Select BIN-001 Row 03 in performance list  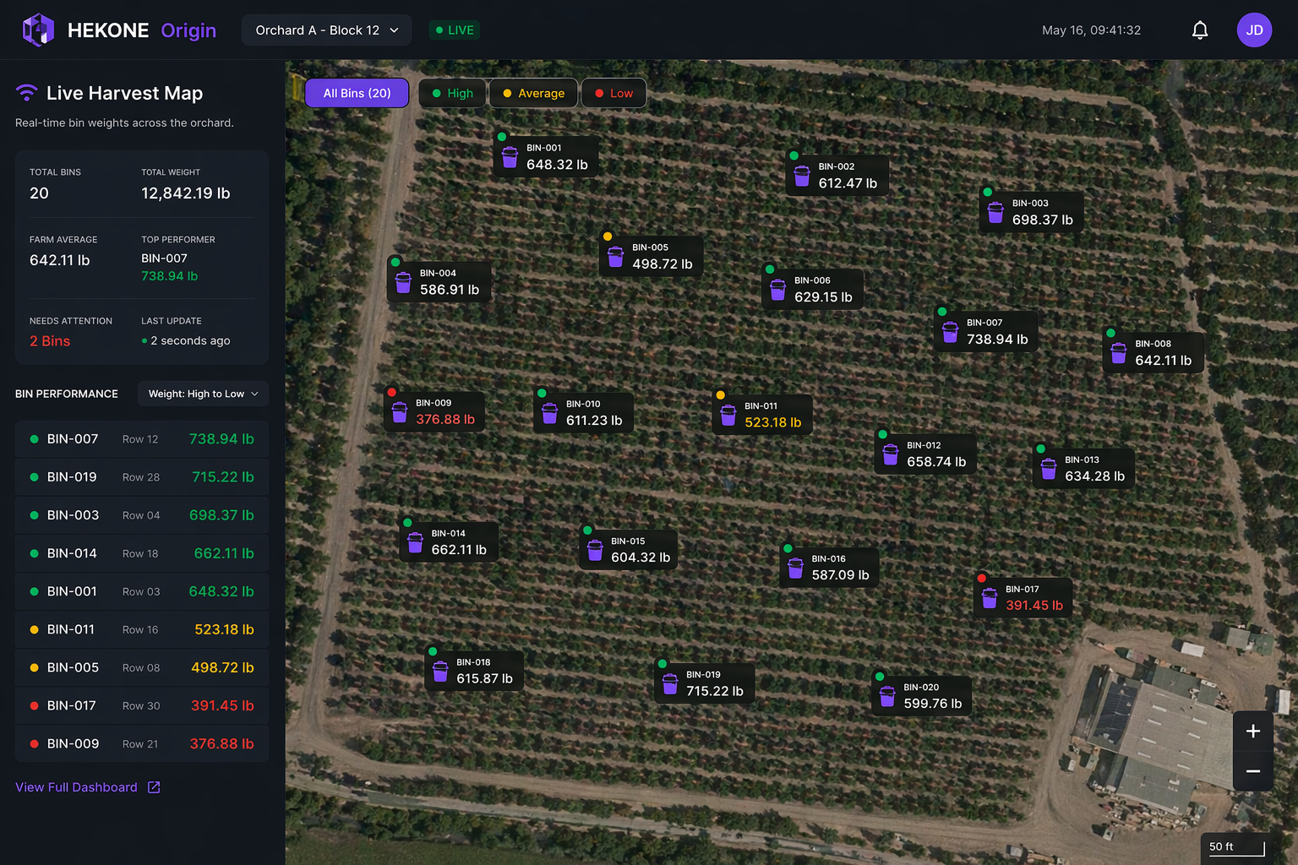tap(142, 591)
